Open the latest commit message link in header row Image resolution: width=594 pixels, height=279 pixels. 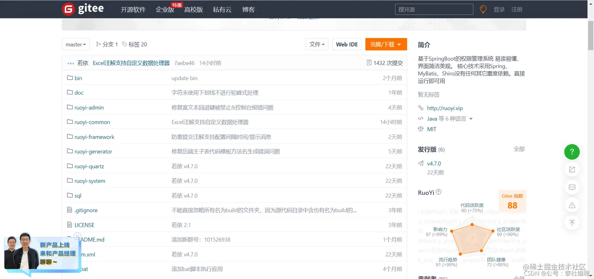[131, 63]
